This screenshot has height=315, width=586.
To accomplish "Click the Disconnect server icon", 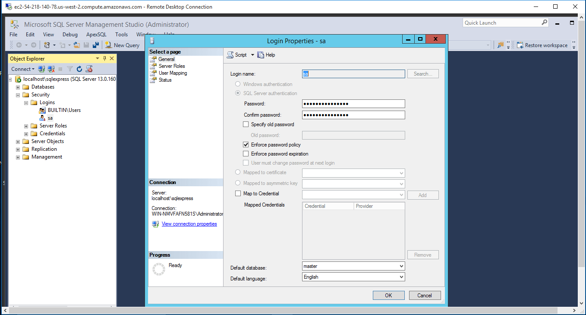I will [51, 69].
